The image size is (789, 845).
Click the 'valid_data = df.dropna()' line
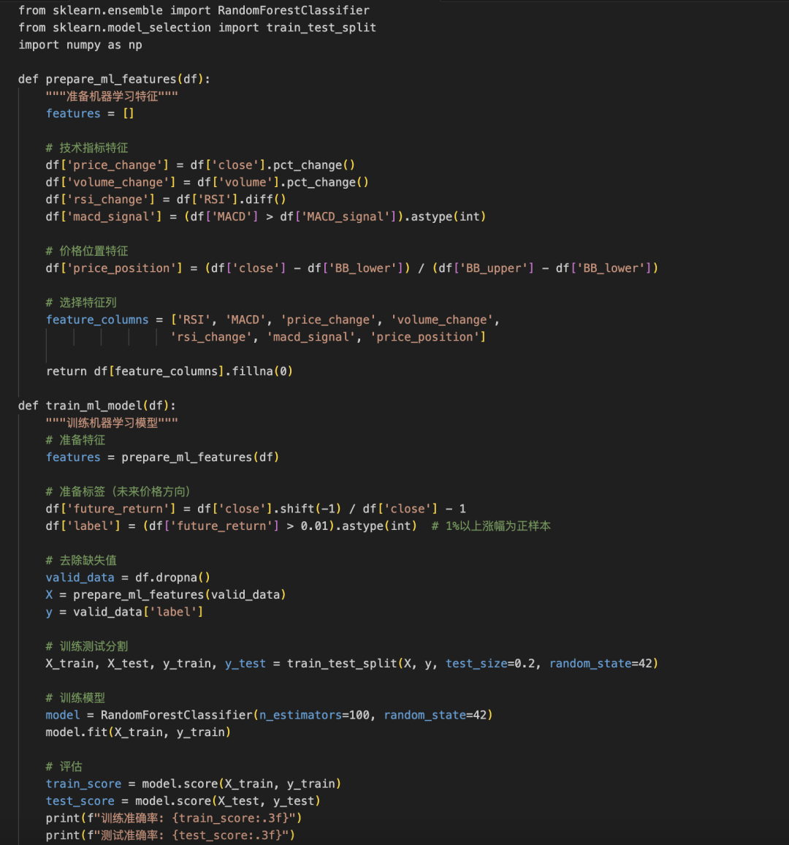coord(128,577)
